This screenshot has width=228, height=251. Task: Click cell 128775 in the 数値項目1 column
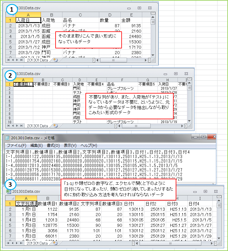[x=48, y=225]
